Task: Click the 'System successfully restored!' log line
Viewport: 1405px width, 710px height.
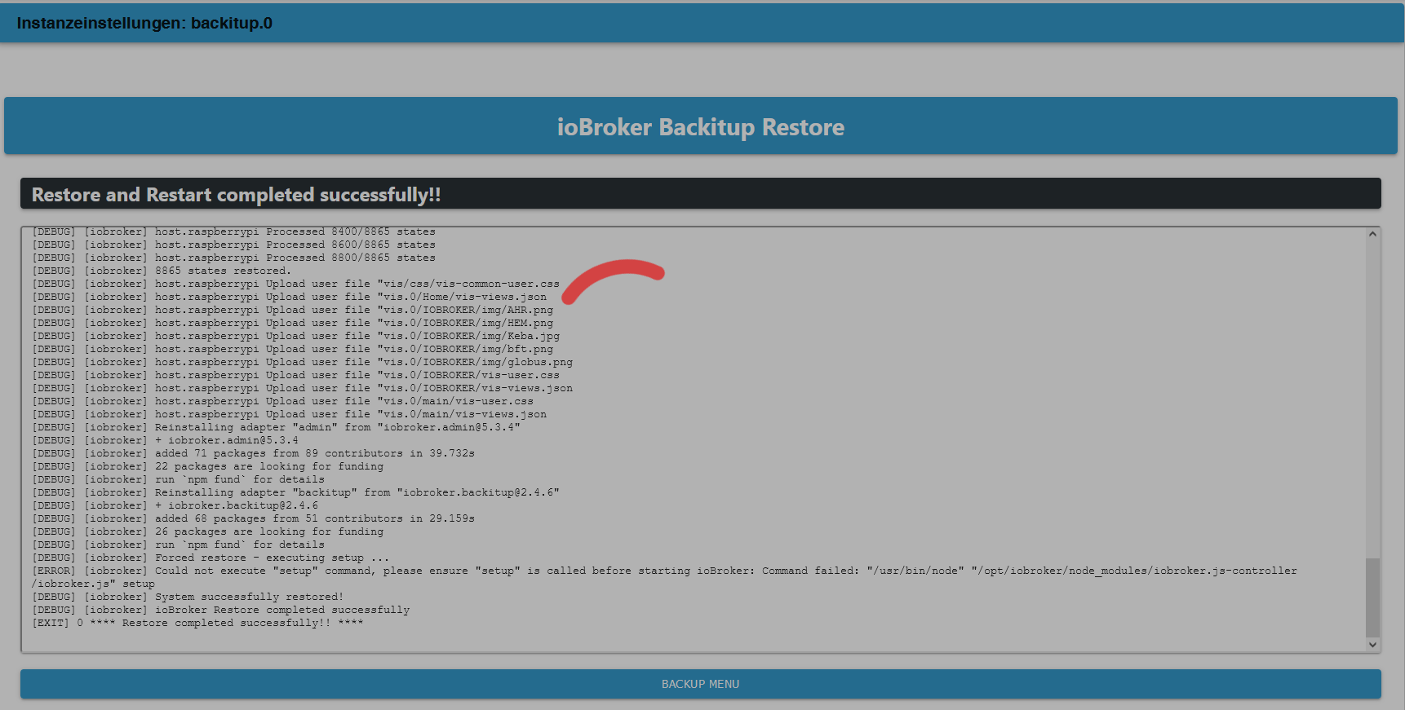Action: 188,597
